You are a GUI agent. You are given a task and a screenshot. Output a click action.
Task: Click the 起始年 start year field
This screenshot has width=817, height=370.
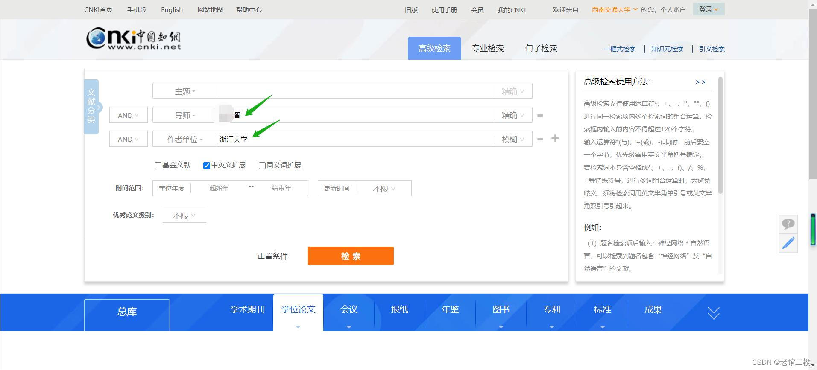click(x=219, y=188)
